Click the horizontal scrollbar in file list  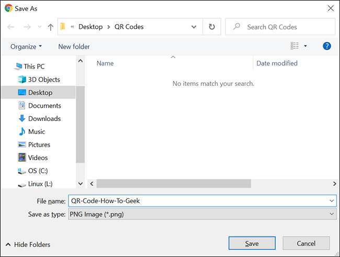click(x=173, y=184)
